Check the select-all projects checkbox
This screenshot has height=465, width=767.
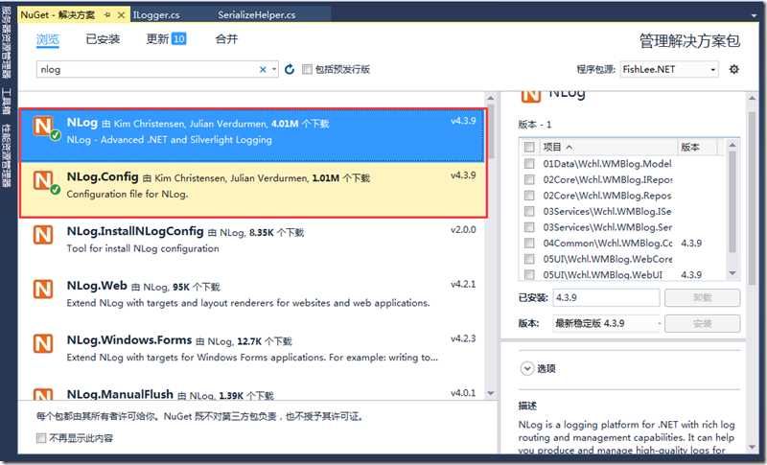click(529, 147)
